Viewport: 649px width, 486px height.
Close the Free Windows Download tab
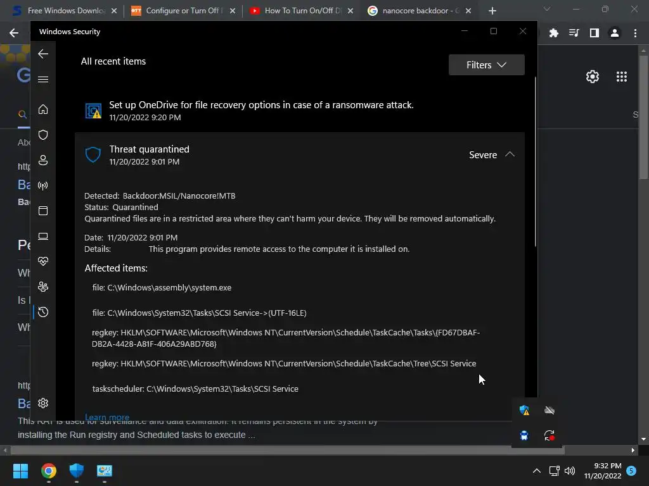[x=114, y=11]
